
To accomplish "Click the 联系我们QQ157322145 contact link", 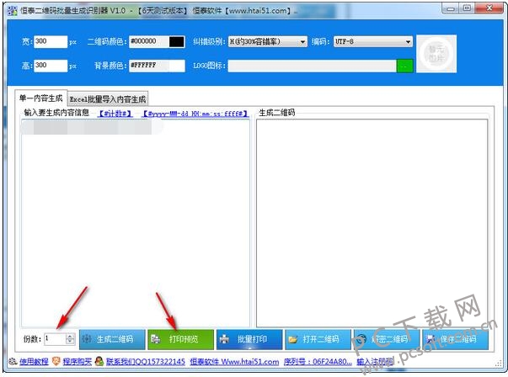I will [146, 362].
